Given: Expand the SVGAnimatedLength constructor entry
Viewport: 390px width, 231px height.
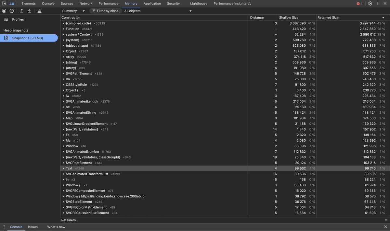Looking at the screenshot, I should coord(63,101).
